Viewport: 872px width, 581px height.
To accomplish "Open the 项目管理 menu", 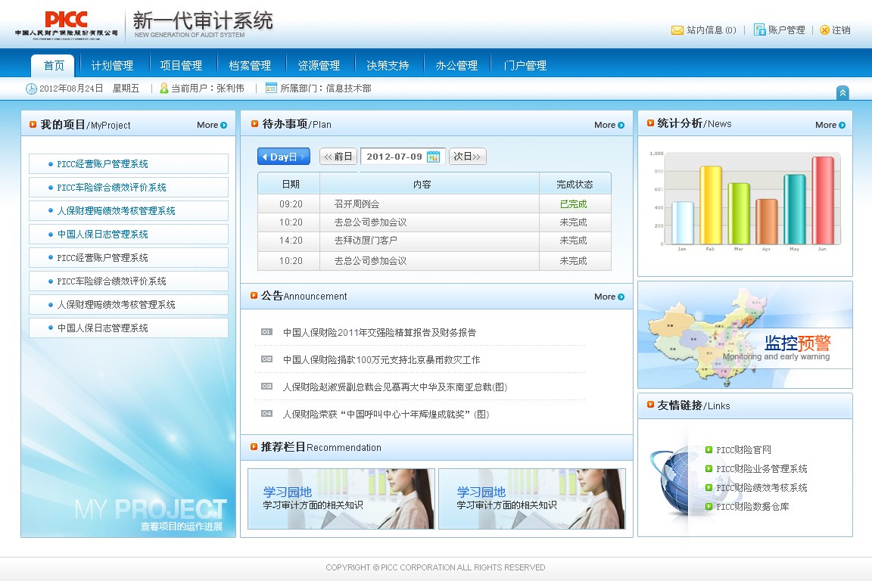I will tap(182, 66).
